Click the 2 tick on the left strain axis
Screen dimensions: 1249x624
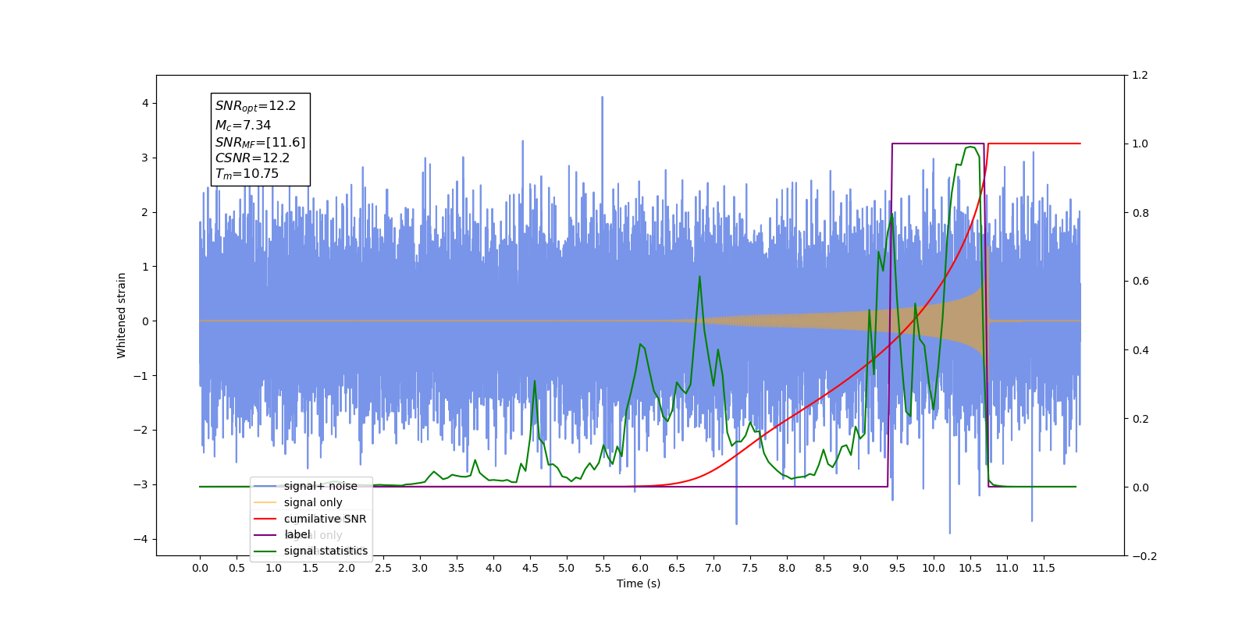pyautogui.click(x=144, y=212)
